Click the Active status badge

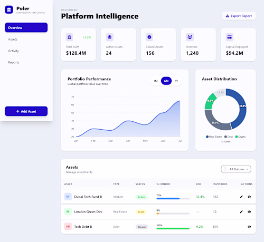[142, 197]
